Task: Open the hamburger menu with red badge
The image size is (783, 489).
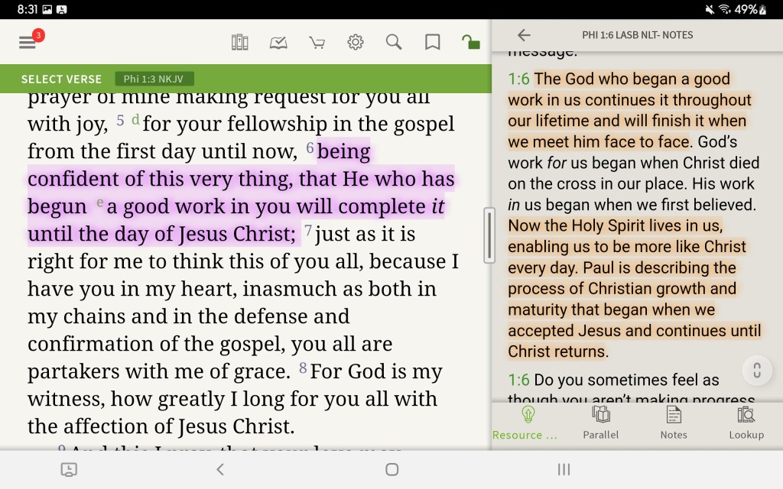Action: 28,42
